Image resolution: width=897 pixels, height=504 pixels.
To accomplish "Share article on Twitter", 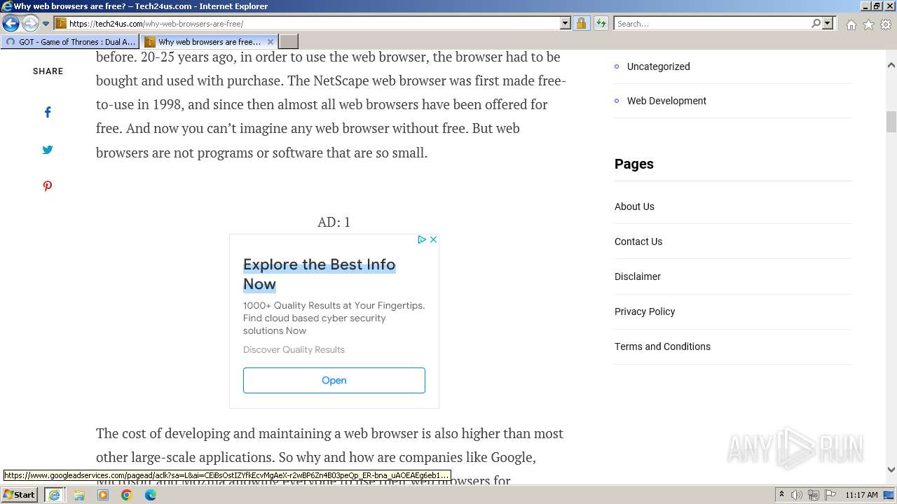I will [x=48, y=149].
